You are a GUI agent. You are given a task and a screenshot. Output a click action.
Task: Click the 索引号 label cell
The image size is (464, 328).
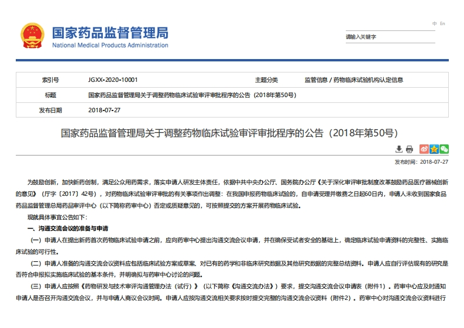click(50, 80)
